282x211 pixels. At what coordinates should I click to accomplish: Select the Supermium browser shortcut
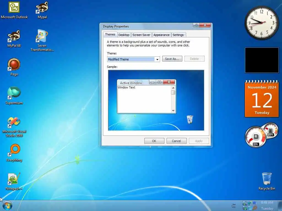tap(14, 96)
